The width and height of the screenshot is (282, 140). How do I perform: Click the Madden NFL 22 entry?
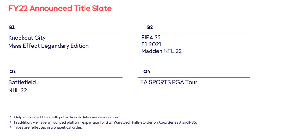(x=161, y=51)
